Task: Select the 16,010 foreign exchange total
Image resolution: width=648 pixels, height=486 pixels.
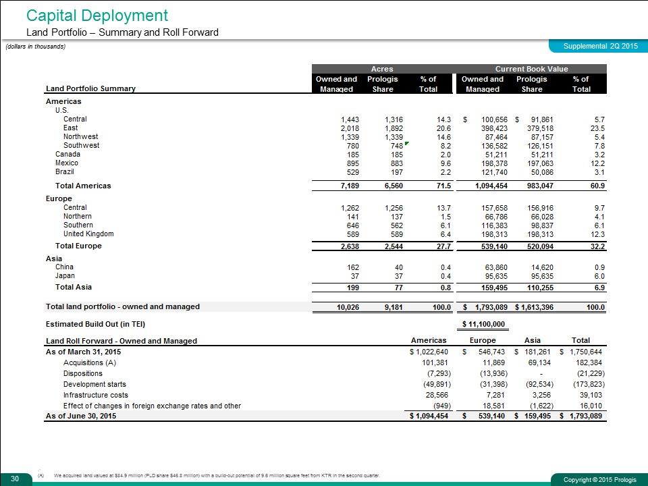Action: [591, 406]
